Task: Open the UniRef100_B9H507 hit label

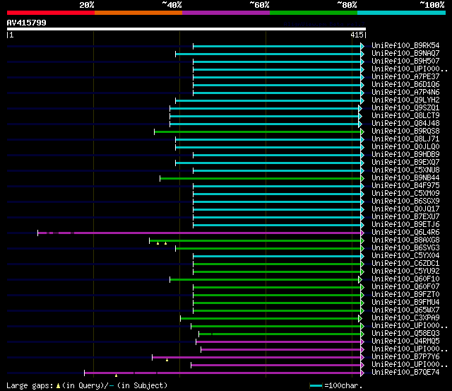Action: tap(405, 62)
